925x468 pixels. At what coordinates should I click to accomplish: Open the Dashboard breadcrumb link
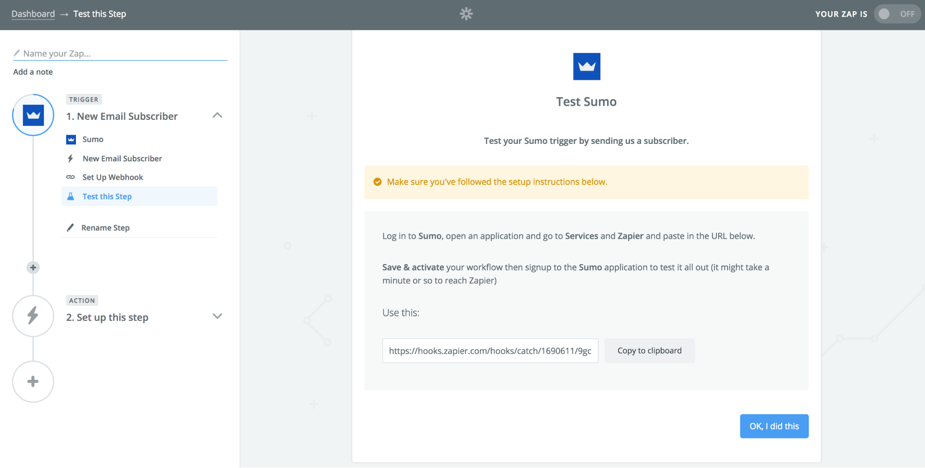pos(33,14)
